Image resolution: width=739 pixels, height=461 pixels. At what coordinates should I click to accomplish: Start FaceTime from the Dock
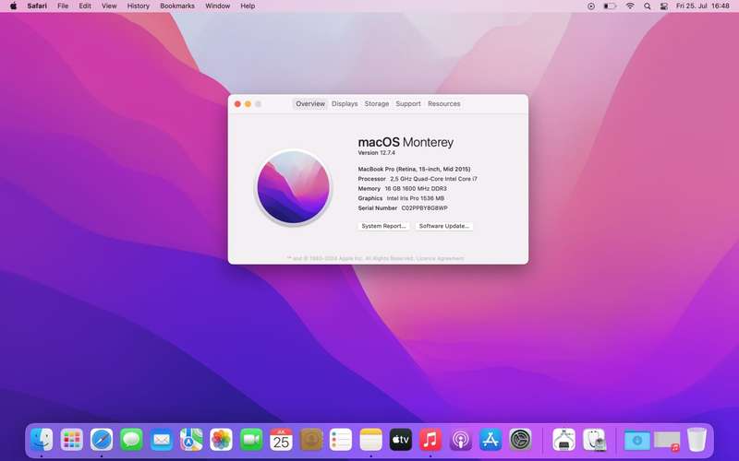251,440
